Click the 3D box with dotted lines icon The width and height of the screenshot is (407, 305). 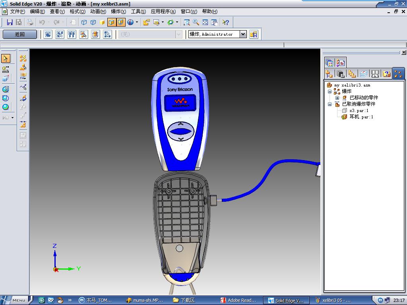[x=6, y=78]
